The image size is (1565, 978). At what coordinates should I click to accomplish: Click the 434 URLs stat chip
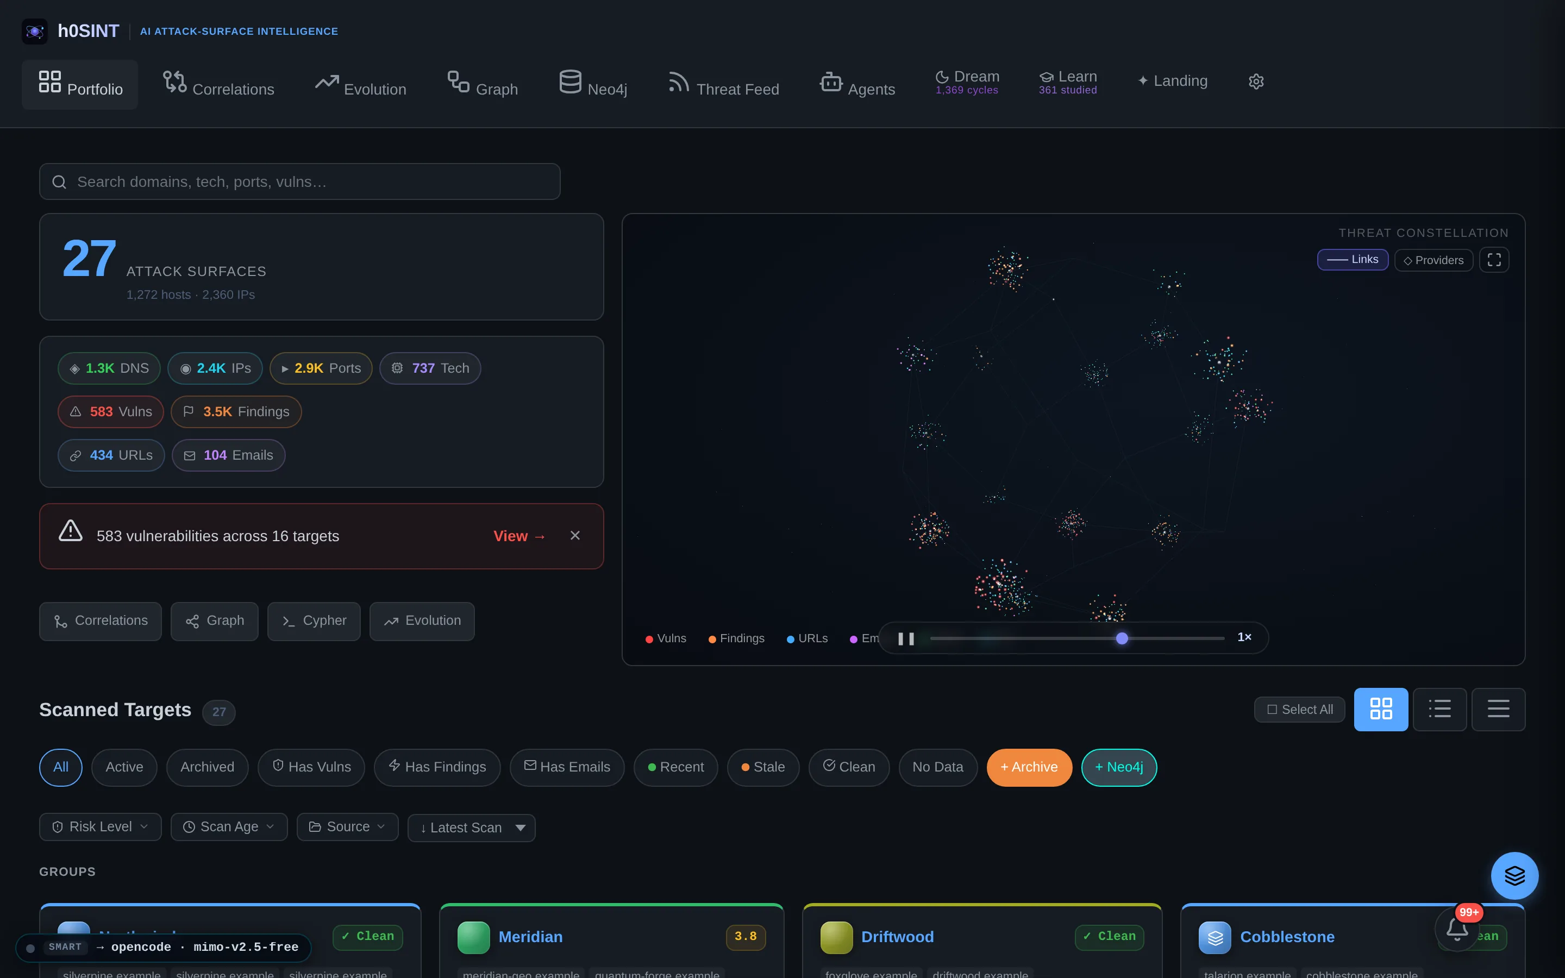click(x=111, y=455)
